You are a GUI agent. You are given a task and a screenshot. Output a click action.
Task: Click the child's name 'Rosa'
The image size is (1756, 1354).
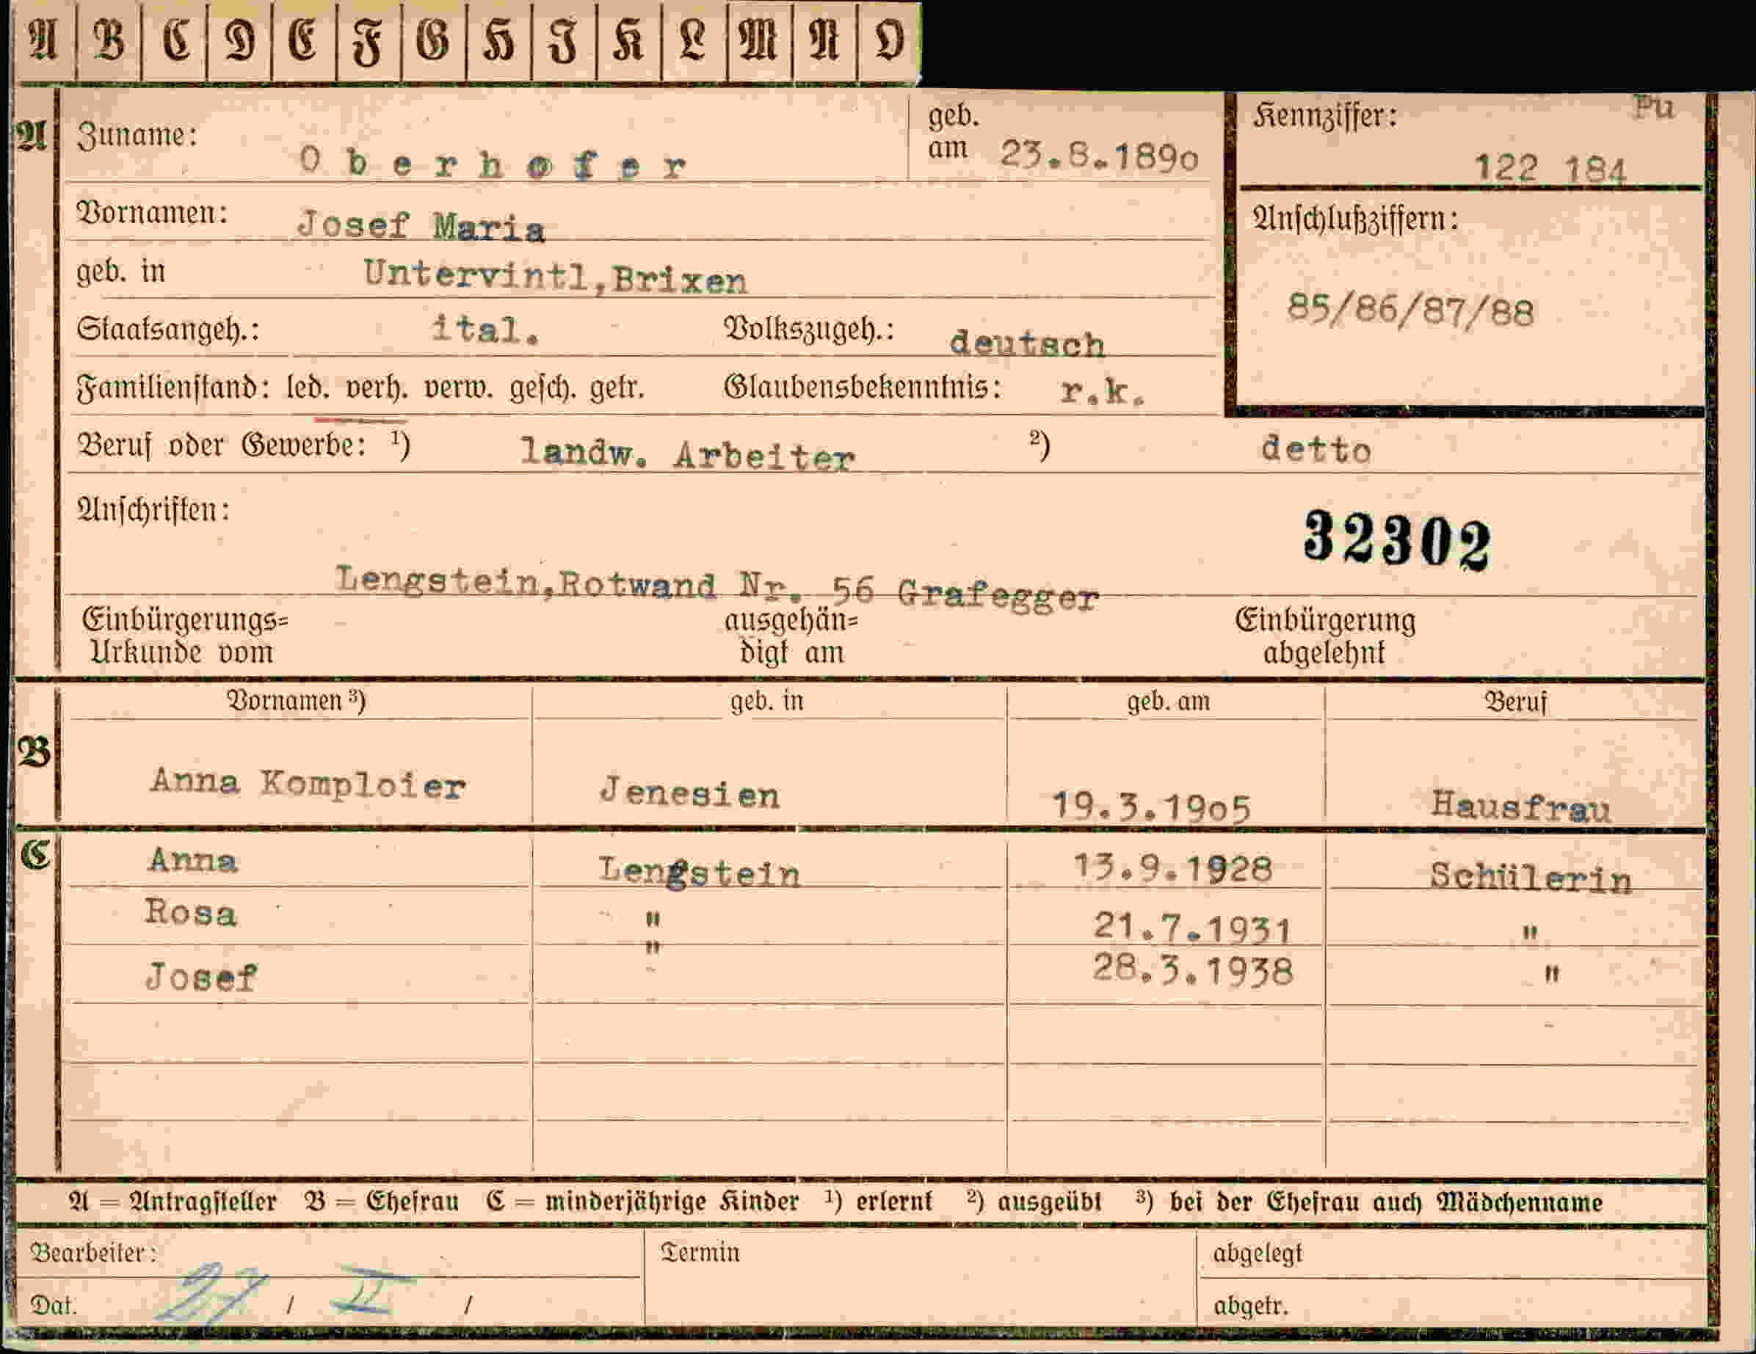191,913
